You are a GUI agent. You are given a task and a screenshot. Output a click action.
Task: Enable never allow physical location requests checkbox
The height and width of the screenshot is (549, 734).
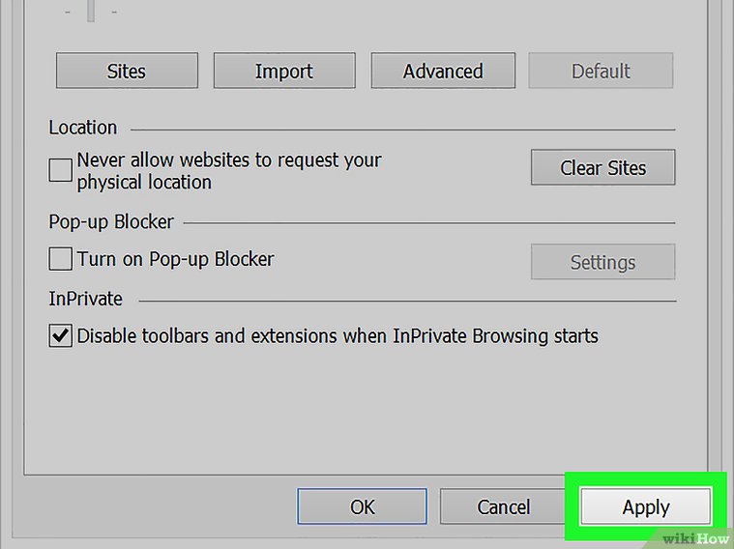60,171
